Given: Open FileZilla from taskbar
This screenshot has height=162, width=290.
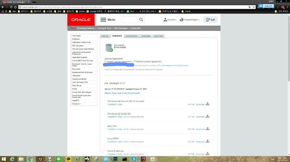Looking at the screenshot, I should (x=143, y=159).
